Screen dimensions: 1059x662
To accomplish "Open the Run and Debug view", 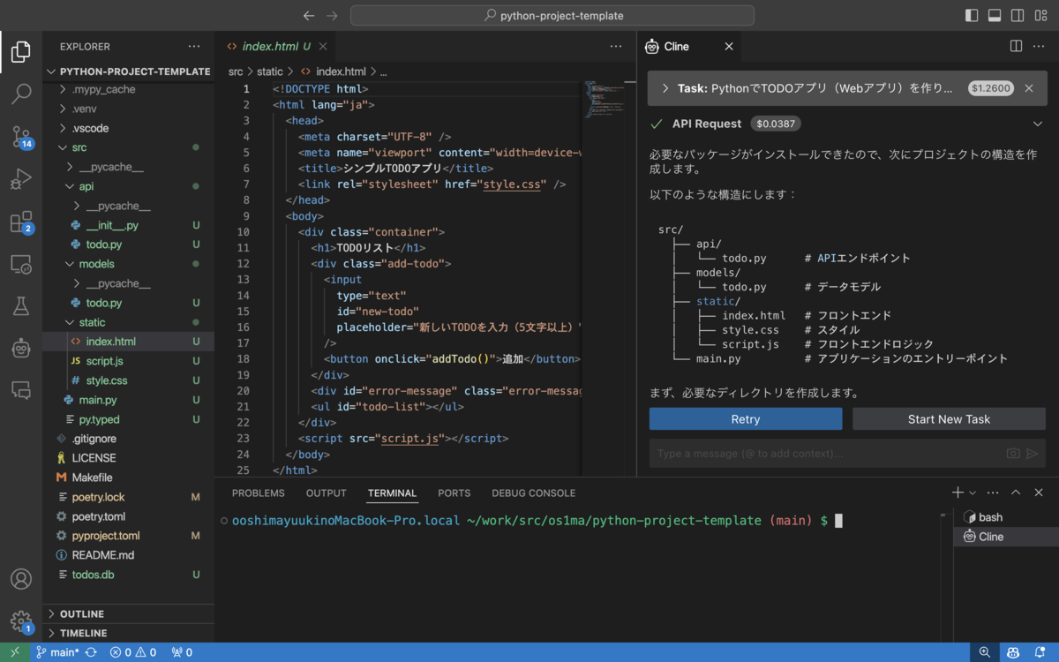I will (21, 179).
